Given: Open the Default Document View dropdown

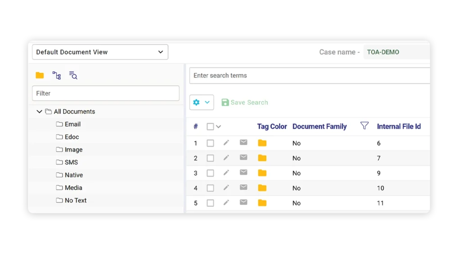Looking at the screenshot, I should click(x=100, y=52).
